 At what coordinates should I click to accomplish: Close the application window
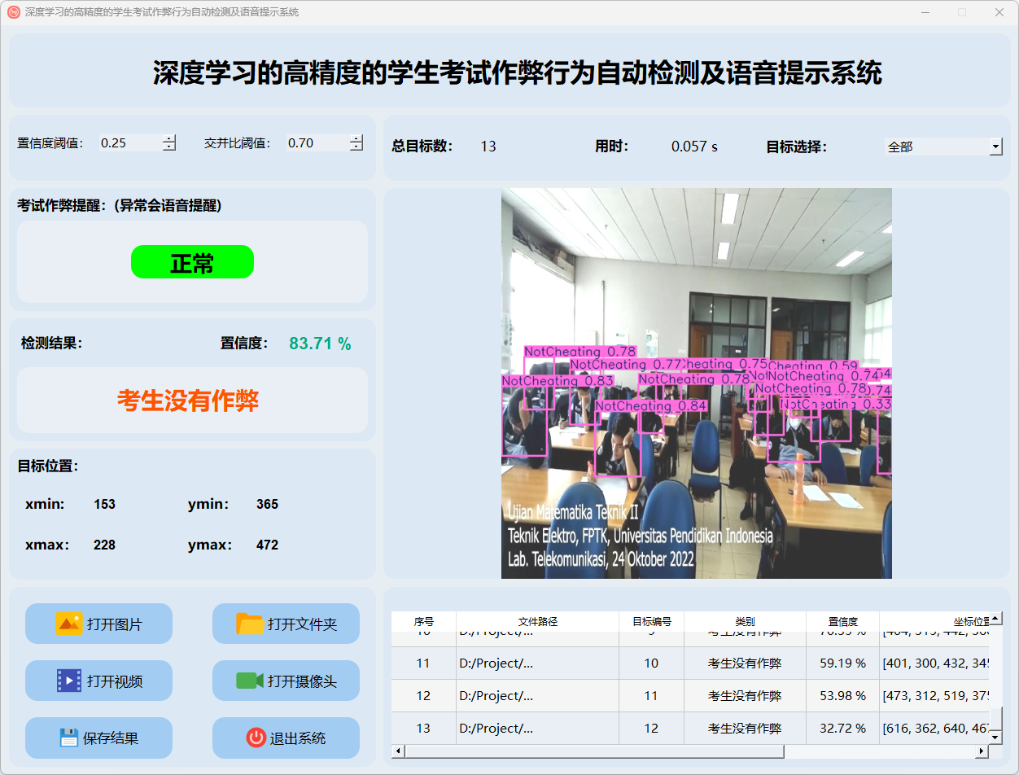[x=999, y=12]
